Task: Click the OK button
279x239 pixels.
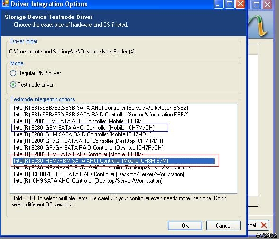Action: click(185, 225)
